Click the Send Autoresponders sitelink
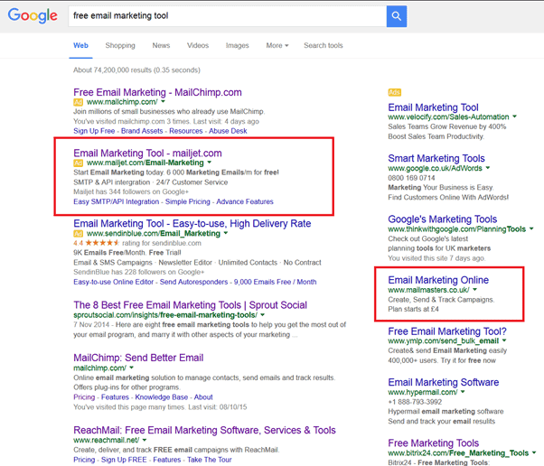544x466 pixels. coord(193,282)
